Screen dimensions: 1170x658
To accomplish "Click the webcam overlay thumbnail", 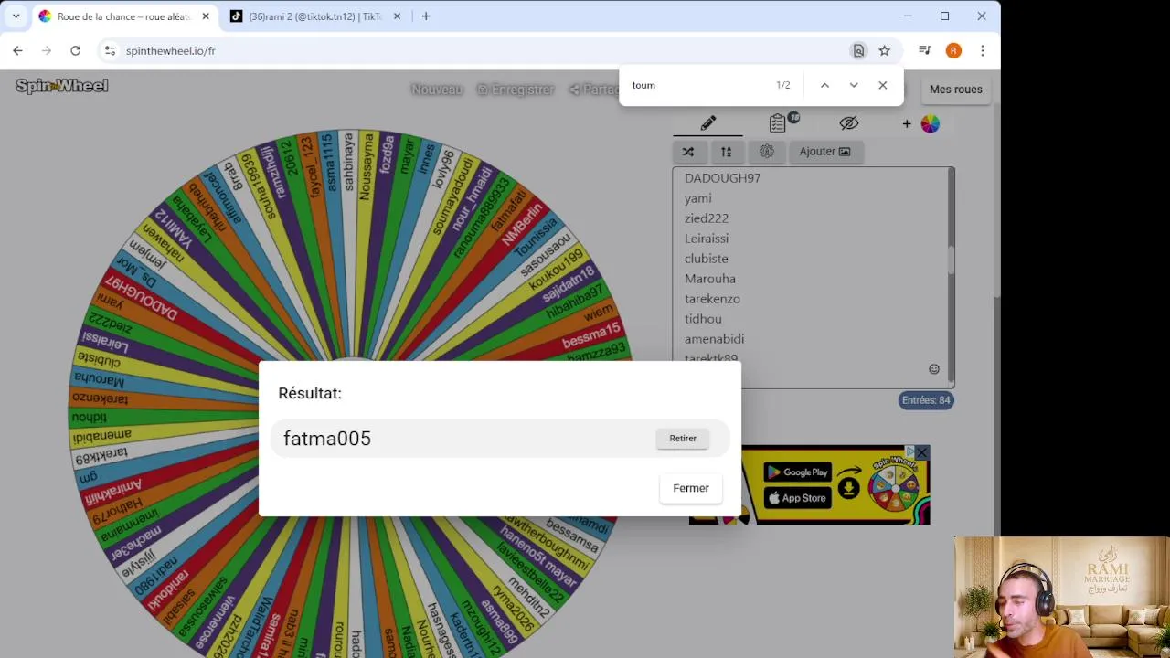I will 1061,597.
